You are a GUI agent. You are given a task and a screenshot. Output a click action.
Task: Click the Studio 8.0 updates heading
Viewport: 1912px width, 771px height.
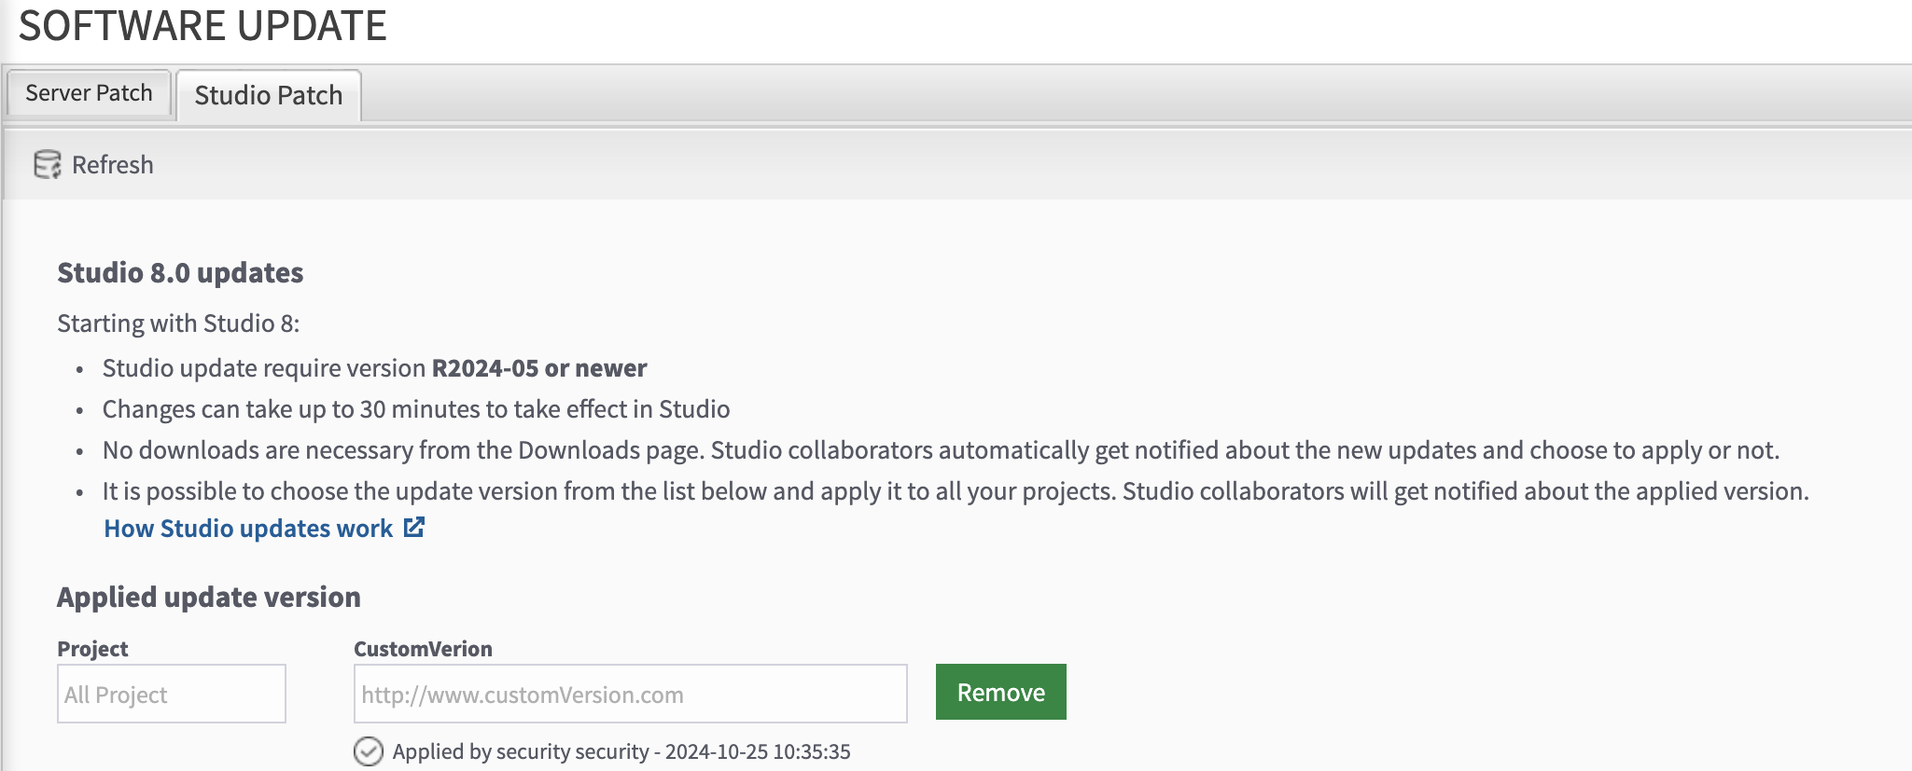click(180, 272)
